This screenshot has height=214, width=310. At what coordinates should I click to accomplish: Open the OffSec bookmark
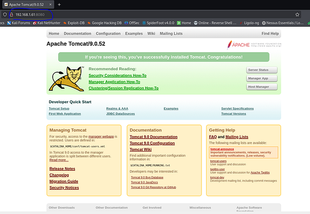point(132,23)
